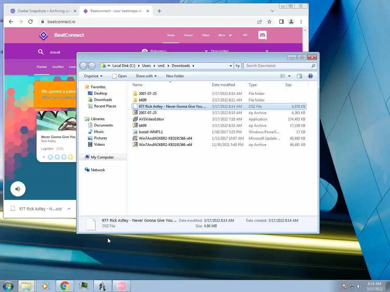Select the b699 file folder
390x292 pixels.
click(x=219, y=100)
